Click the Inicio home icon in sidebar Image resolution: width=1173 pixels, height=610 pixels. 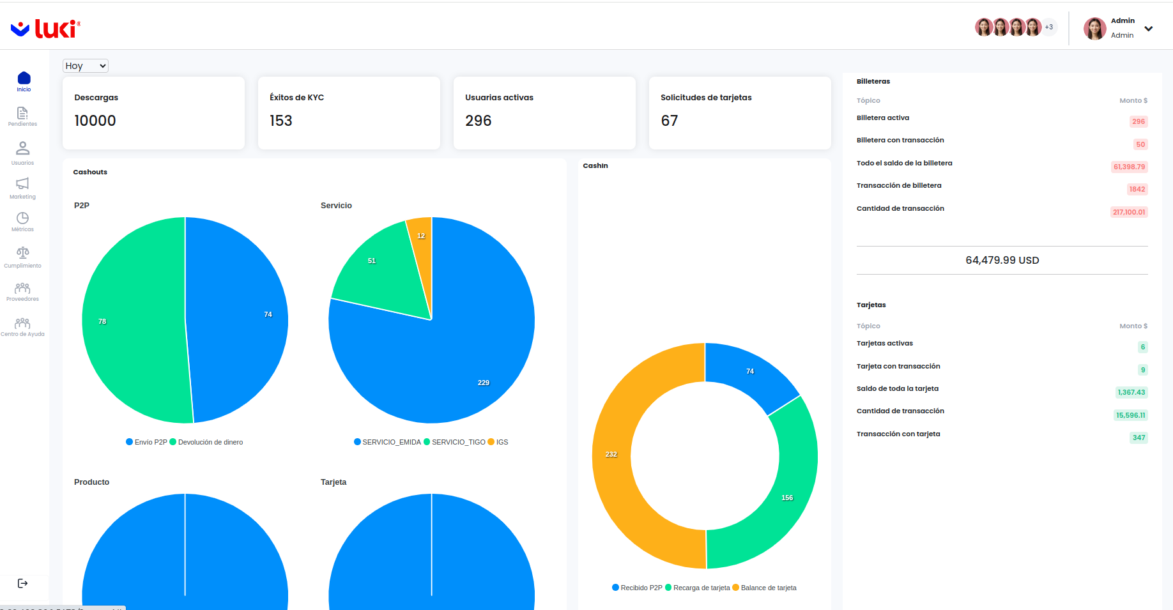[24, 79]
